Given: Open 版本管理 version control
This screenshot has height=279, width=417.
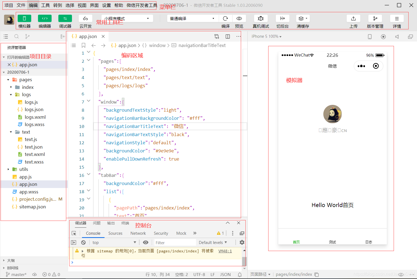Looking at the screenshot, I should pos(375,18).
